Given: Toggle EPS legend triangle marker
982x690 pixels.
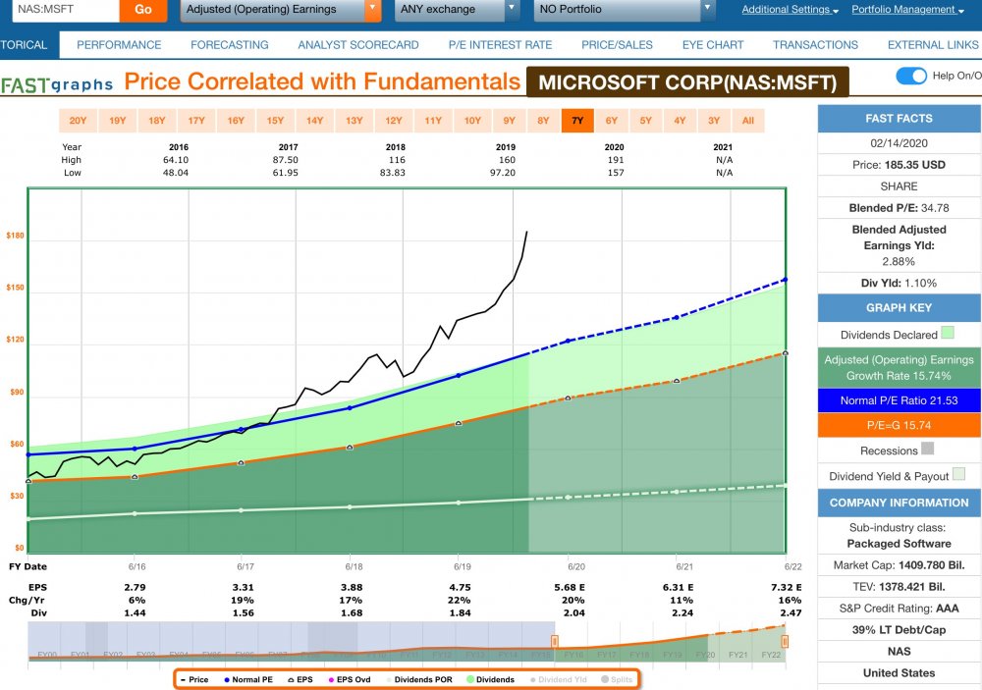Looking at the screenshot, I should (291, 679).
